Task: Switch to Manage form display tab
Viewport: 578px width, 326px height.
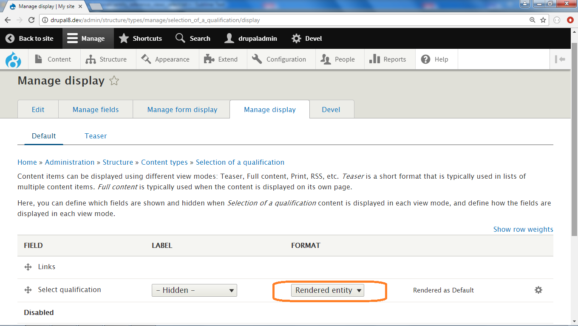Action: (182, 110)
